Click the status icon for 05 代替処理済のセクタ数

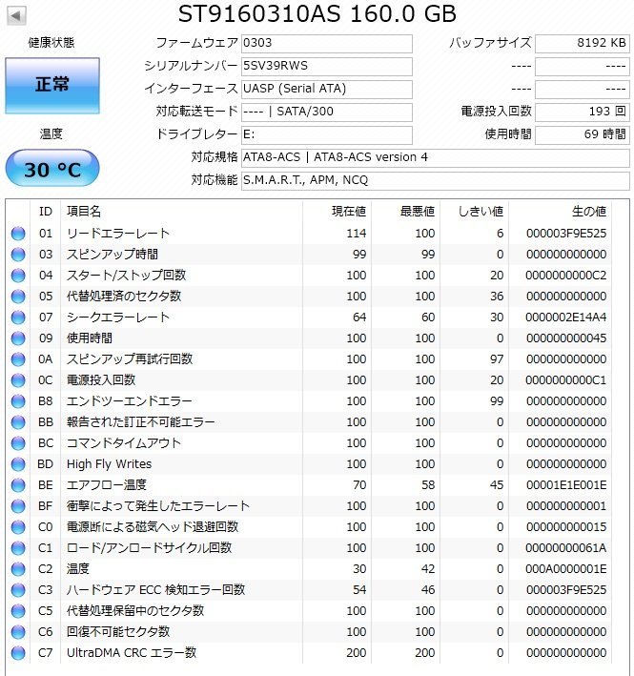coord(18,297)
